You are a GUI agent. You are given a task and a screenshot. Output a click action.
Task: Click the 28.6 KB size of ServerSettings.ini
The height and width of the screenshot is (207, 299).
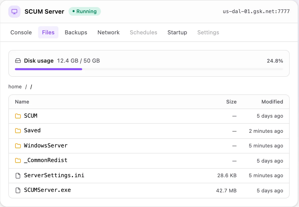click(227, 175)
